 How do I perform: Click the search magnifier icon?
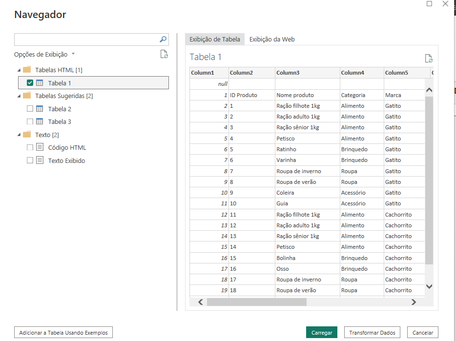(163, 39)
